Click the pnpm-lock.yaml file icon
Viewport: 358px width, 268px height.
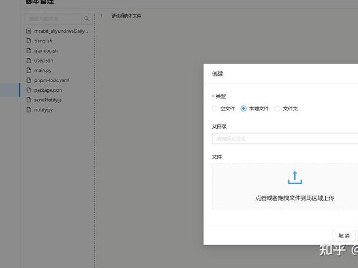pyautogui.click(x=29, y=80)
